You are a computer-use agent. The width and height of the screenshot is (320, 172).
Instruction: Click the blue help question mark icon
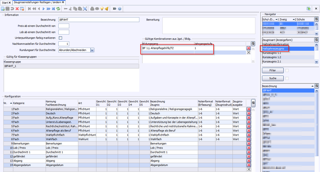(119, 9)
